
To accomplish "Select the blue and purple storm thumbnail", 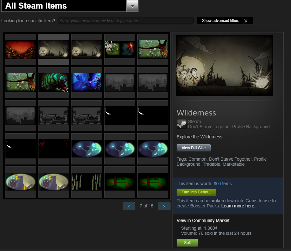I will pyautogui.click(x=87, y=83).
